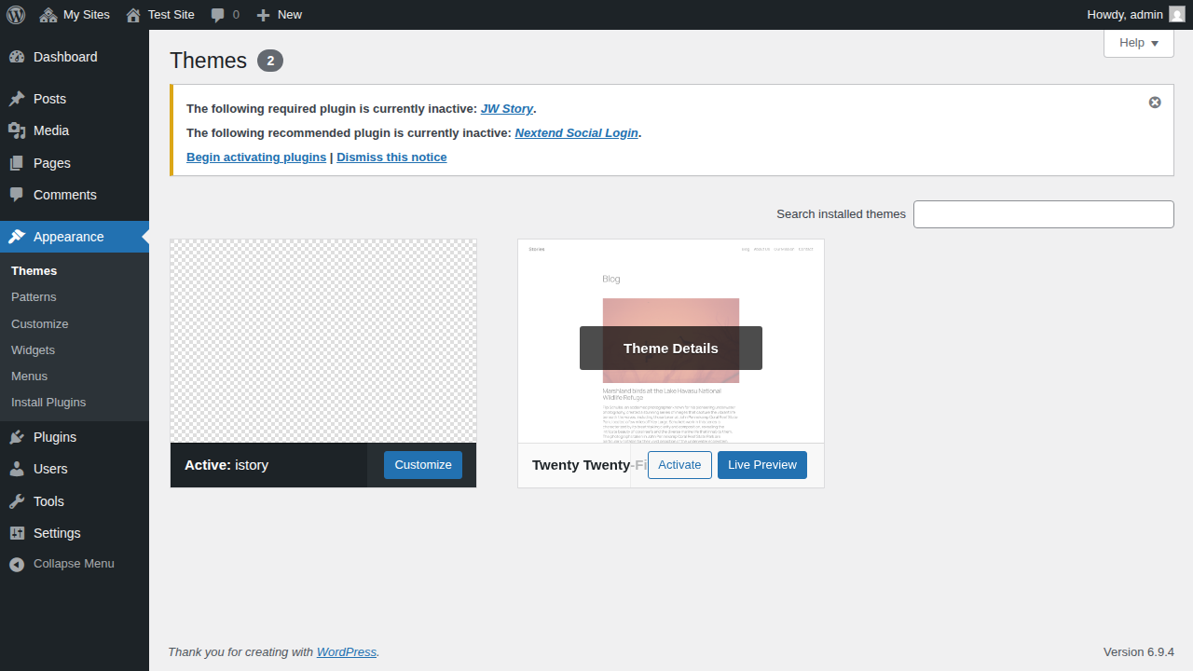Click the admin avatar in top bar

point(1176,14)
